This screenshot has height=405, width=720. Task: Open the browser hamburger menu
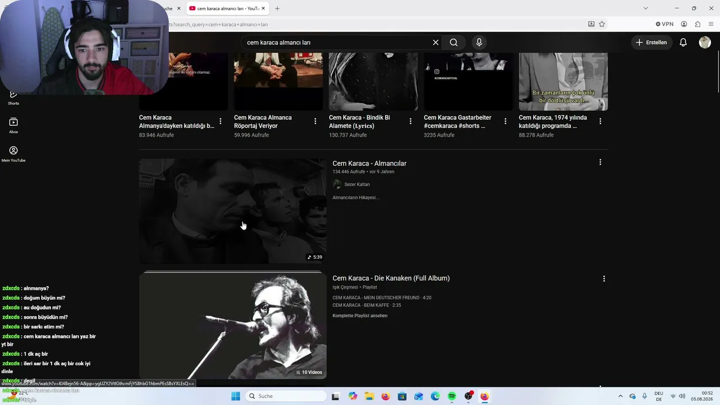711,24
